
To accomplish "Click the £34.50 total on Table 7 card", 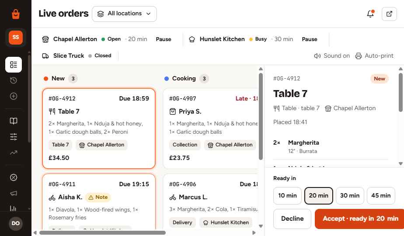I will coord(59,158).
